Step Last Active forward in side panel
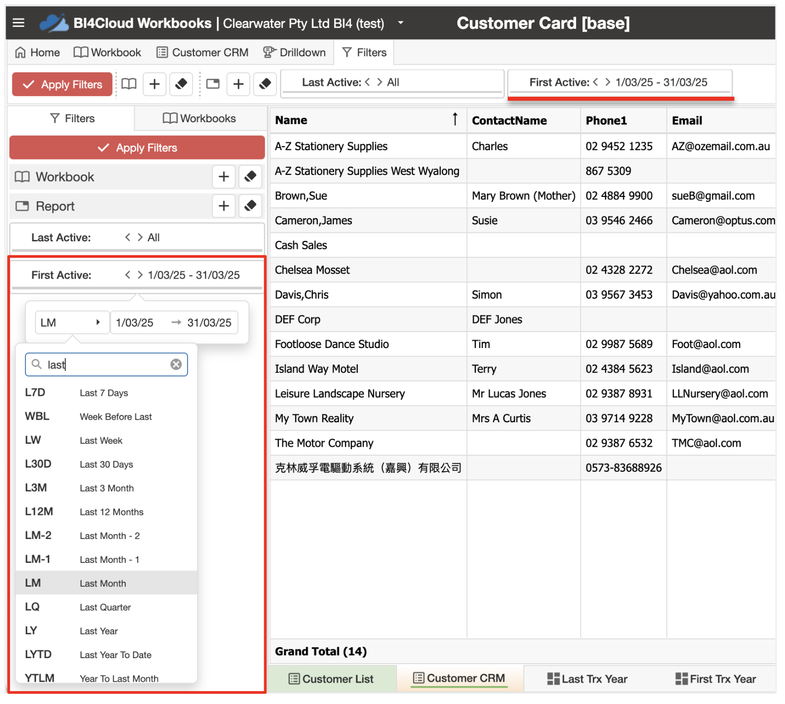 pos(140,237)
